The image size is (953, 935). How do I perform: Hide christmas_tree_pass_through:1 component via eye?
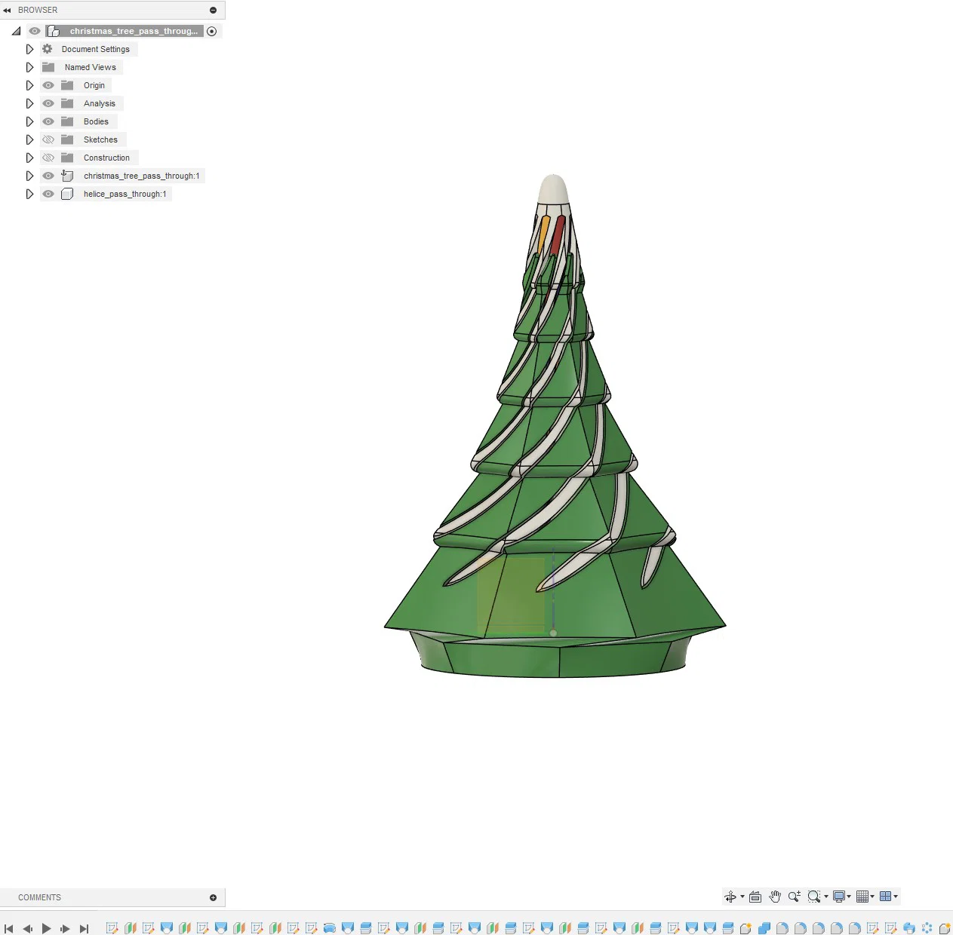pos(48,176)
